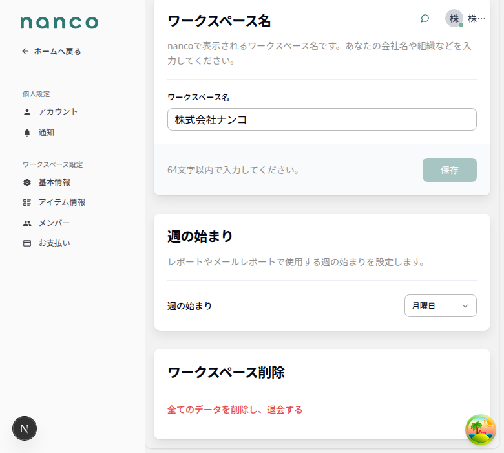Click the list icon for アイテム情報

pyautogui.click(x=27, y=203)
